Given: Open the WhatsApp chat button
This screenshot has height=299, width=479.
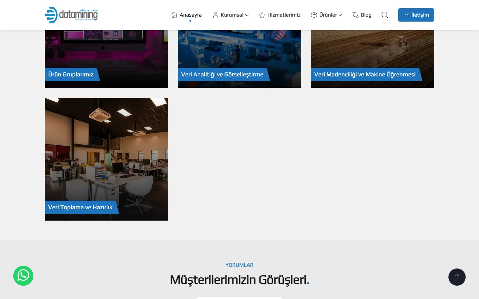Looking at the screenshot, I should point(23,276).
